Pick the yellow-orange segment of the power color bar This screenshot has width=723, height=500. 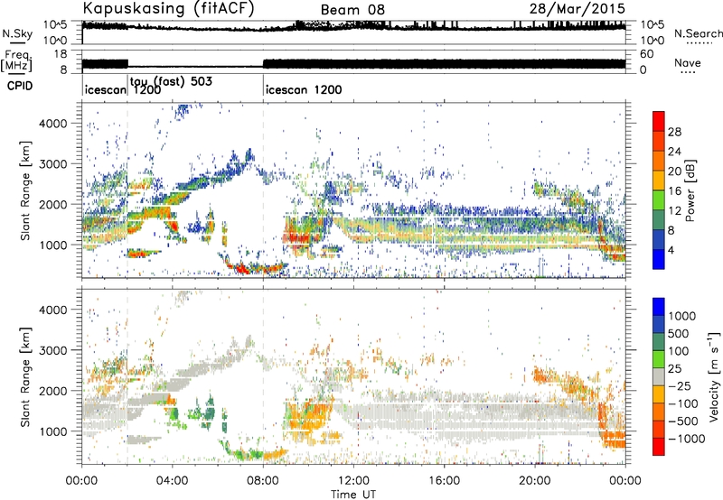659,181
